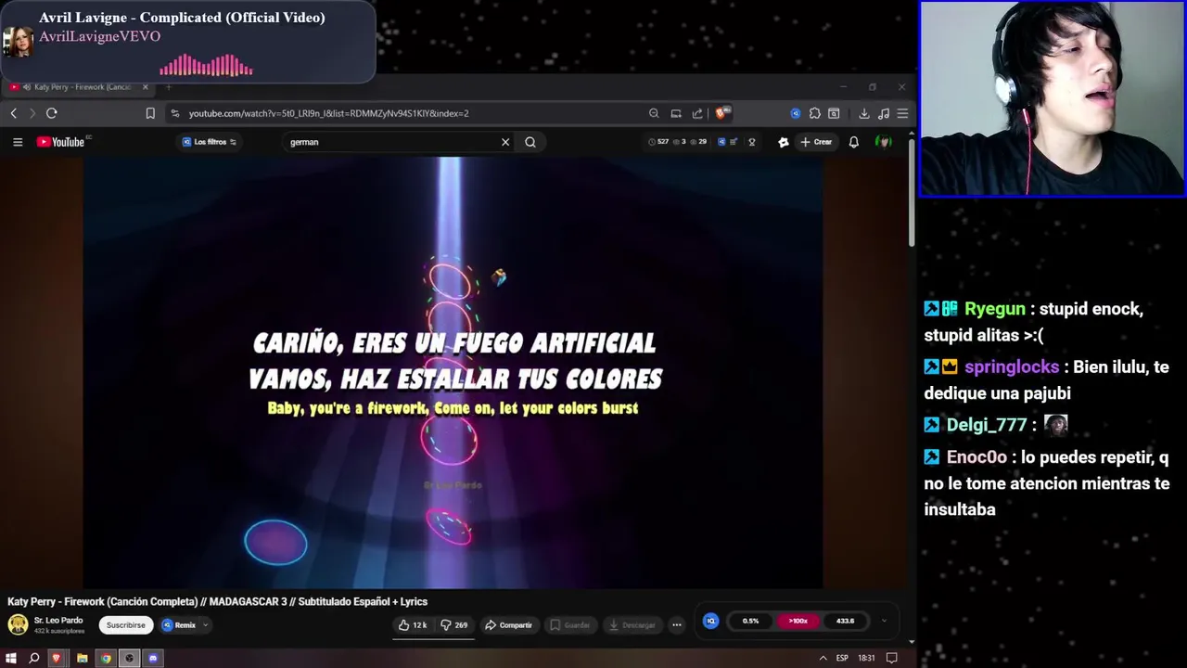Close the Katy Perry - Firework tab
This screenshot has width=1187, height=668.
(146, 87)
